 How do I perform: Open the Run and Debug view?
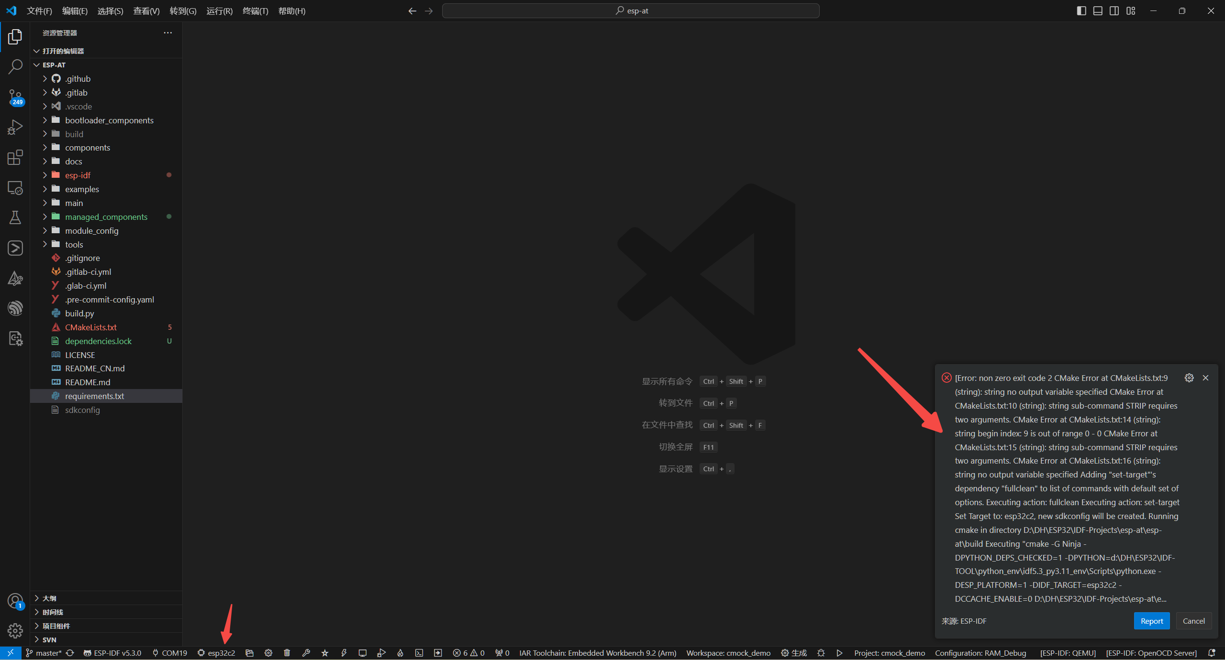click(x=15, y=127)
